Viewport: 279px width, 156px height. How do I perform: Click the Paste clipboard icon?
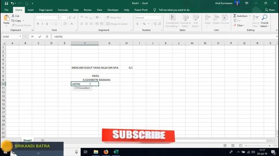7,18
